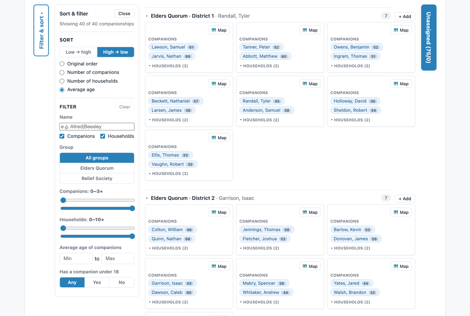
Task: Click the Min average age field
Action: (76, 258)
